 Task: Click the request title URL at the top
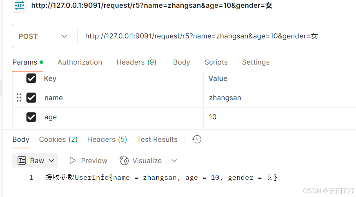(x=151, y=5)
